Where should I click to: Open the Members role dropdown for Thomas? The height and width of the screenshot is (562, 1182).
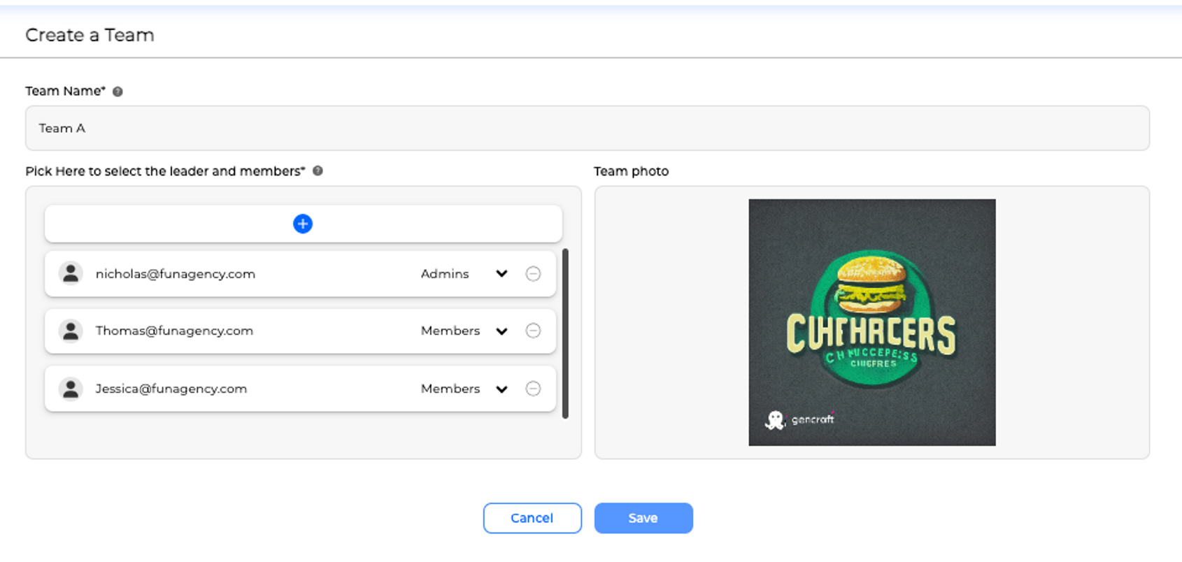501,331
